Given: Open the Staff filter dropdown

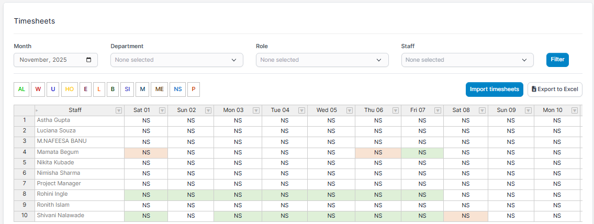Looking at the screenshot, I should tap(467, 60).
